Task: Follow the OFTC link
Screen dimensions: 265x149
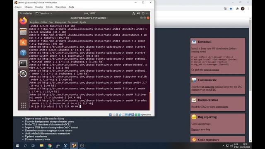Action: (x=212, y=90)
